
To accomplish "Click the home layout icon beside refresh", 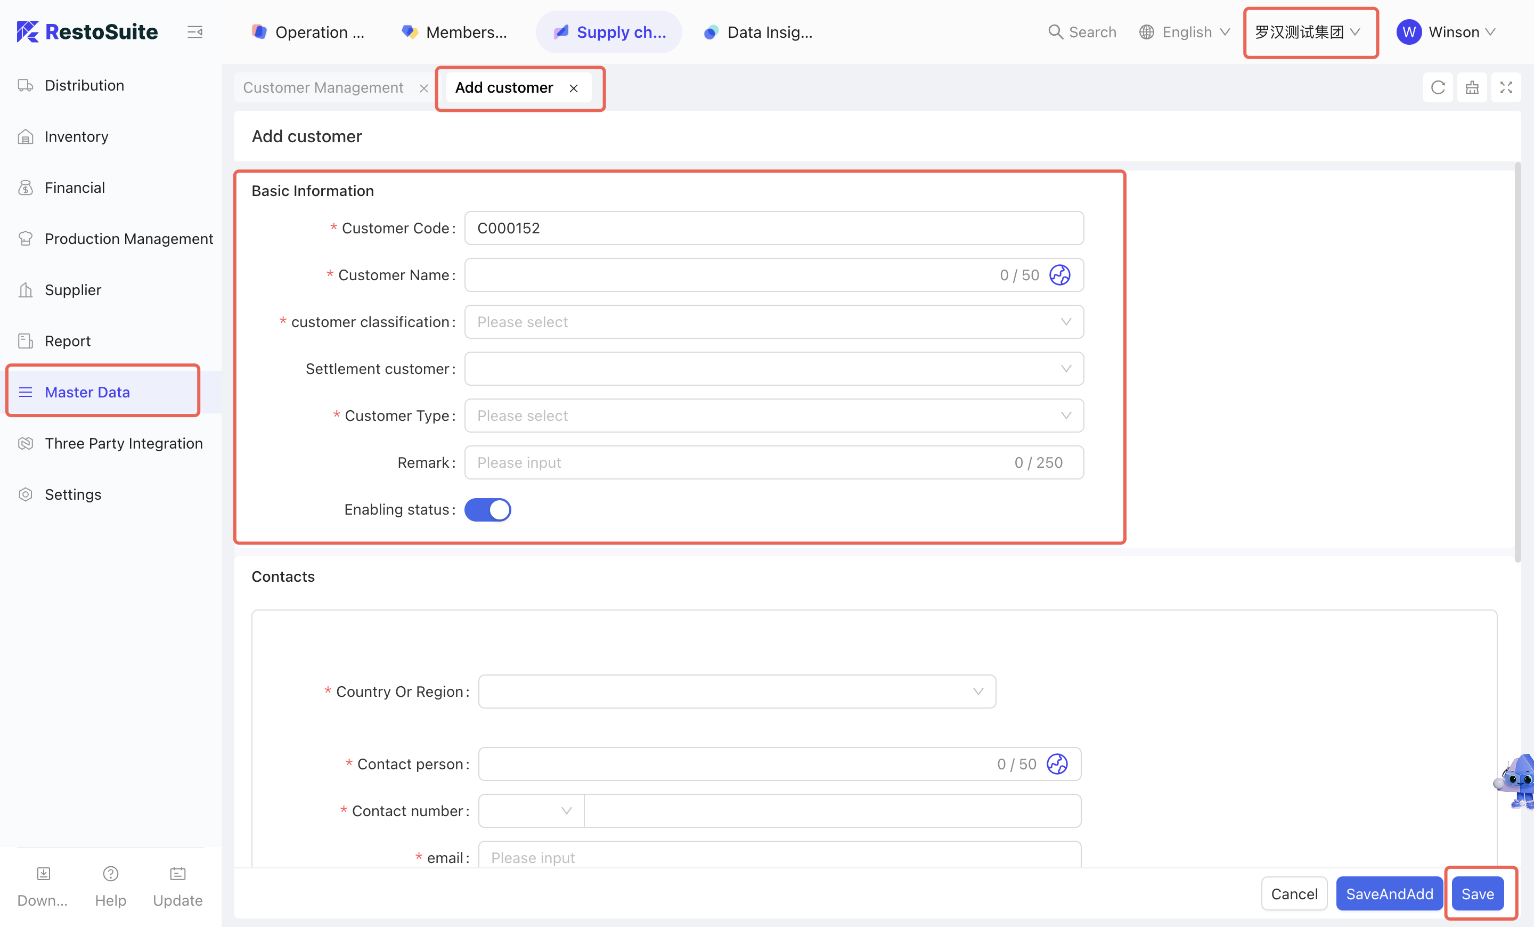I will click(x=1472, y=88).
